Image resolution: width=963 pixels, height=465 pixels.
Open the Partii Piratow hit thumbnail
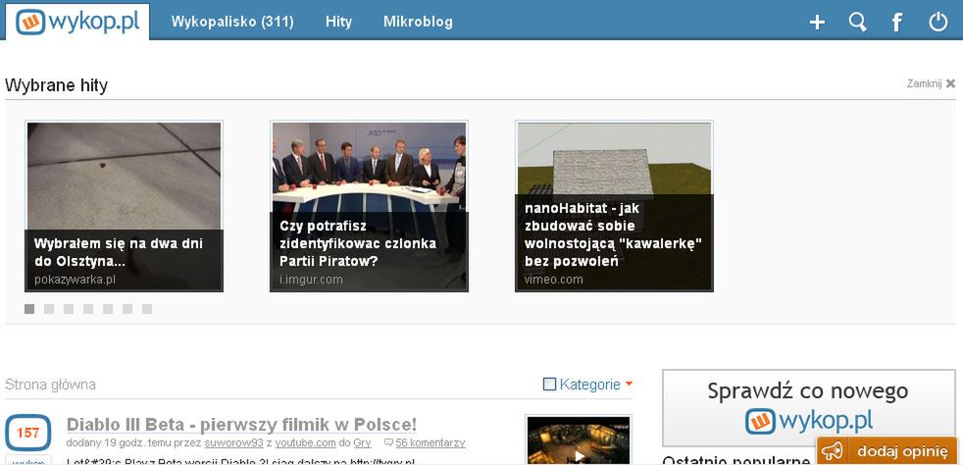click(369, 206)
